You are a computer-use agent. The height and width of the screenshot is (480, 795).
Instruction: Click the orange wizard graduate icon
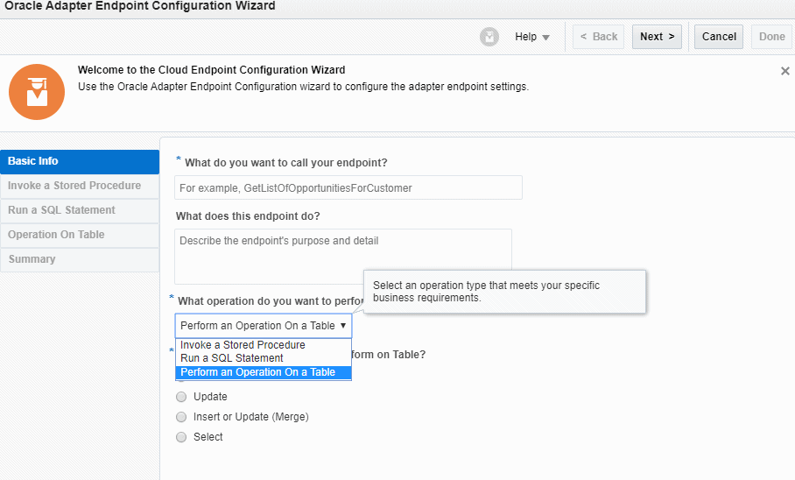pyautogui.click(x=37, y=92)
